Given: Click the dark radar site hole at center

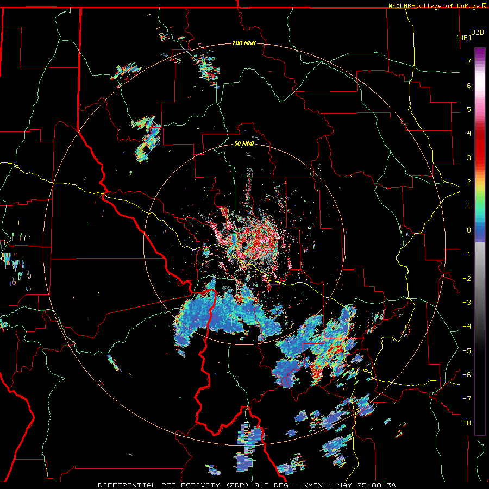Looking at the screenshot, I should click(244, 243).
